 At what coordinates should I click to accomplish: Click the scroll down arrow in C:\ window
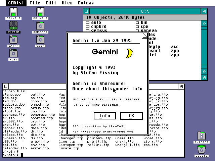point(204,71)
